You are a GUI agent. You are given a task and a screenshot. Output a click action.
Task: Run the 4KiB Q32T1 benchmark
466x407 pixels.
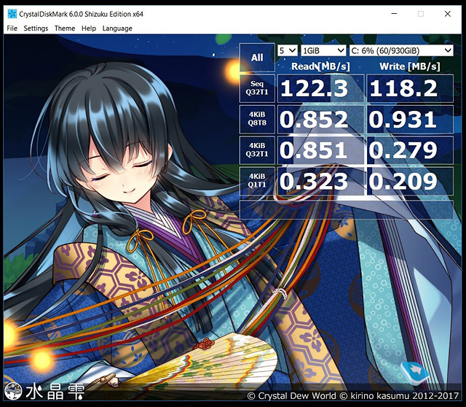coord(257,150)
